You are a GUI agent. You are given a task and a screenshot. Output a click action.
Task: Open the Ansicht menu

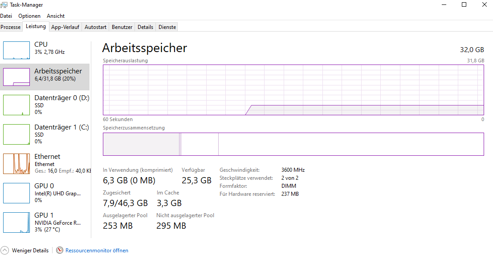pos(56,16)
